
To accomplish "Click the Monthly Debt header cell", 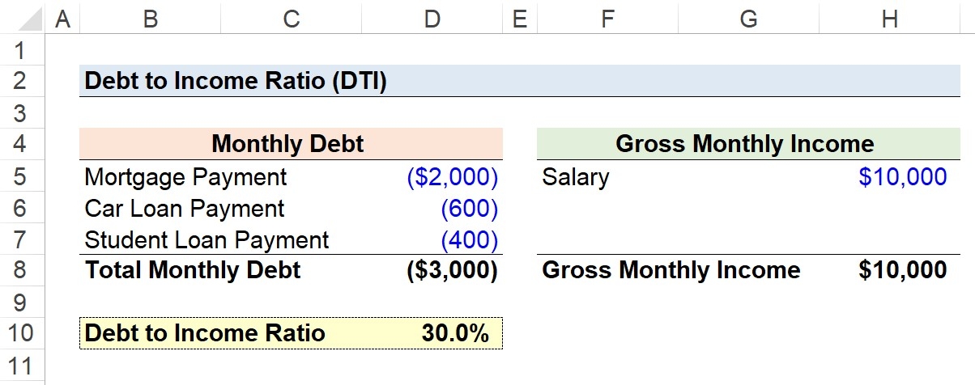I will point(287,145).
